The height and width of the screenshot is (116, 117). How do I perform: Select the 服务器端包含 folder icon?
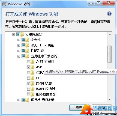32,94
